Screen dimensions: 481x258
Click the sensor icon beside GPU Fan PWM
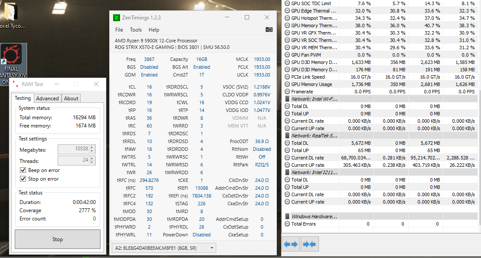tap(287, 55)
